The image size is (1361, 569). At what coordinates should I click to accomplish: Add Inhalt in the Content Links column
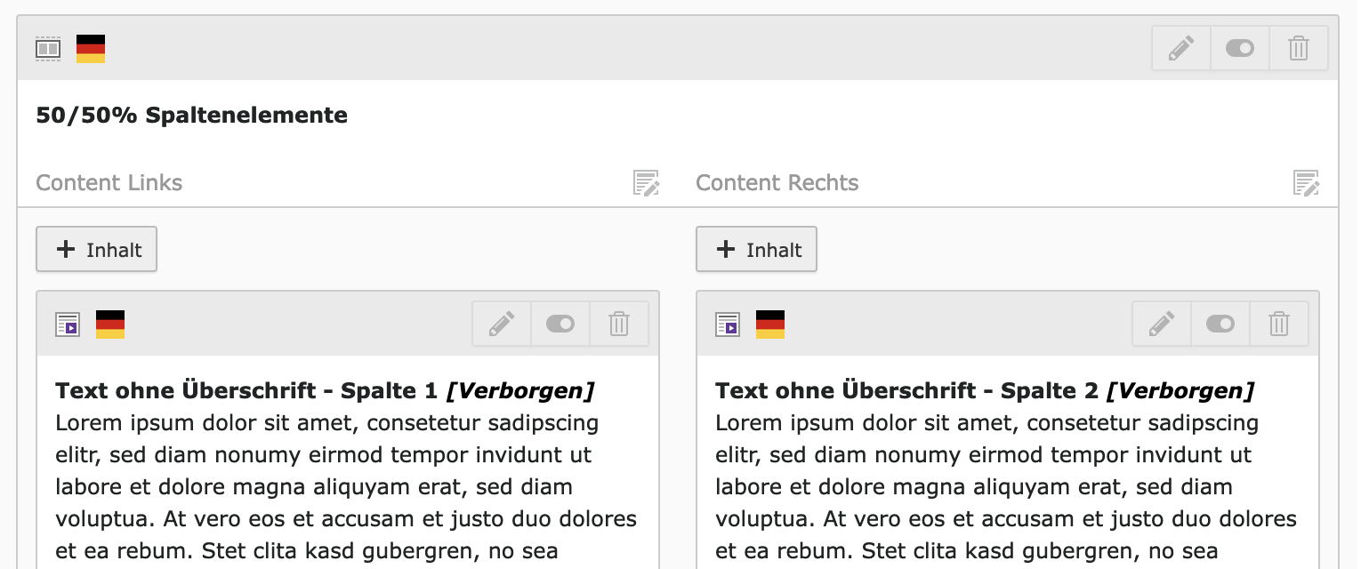coord(96,249)
